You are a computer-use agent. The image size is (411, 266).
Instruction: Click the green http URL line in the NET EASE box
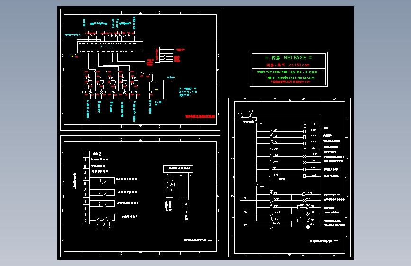(291, 78)
